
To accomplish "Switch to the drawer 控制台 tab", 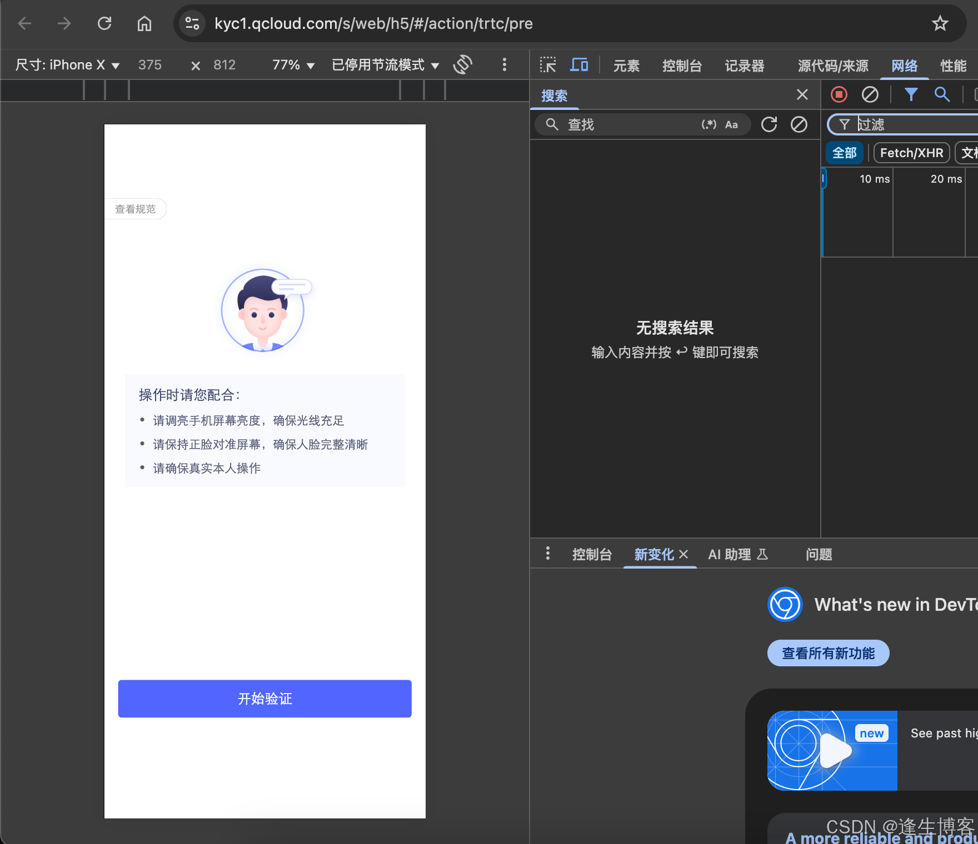I will click(x=592, y=554).
